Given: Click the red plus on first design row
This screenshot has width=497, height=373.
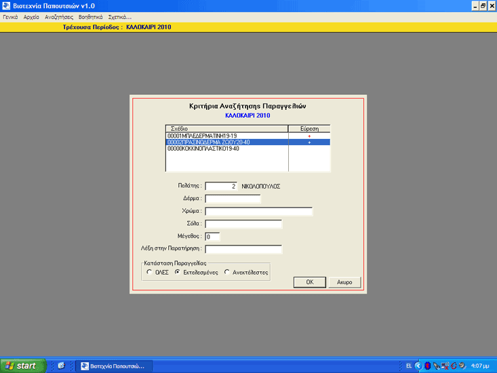Looking at the screenshot, I should 309,136.
